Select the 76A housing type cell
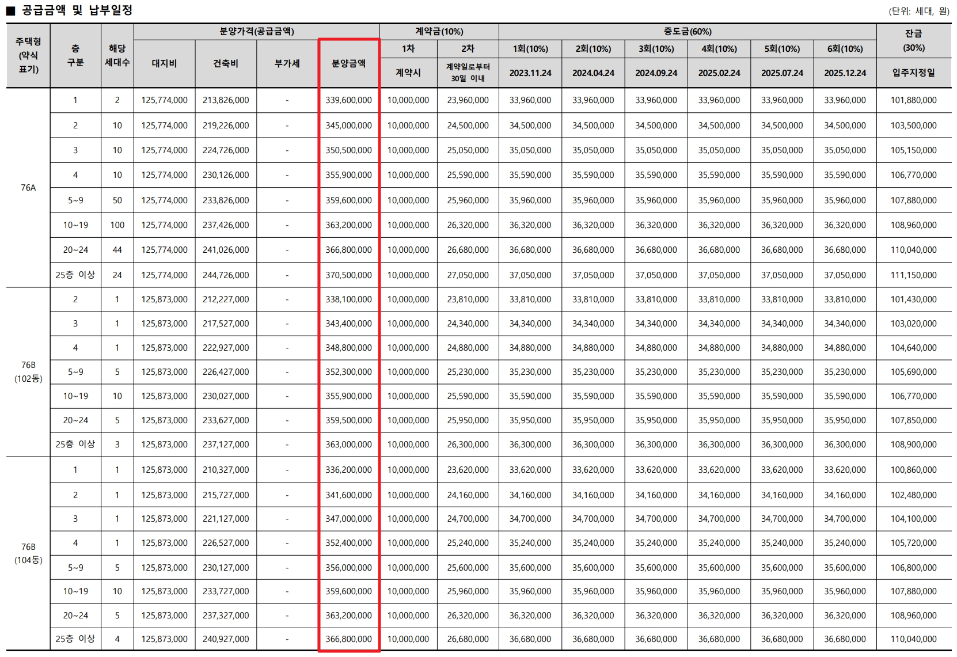This screenshot has width=957, height=657. [28, 188]
